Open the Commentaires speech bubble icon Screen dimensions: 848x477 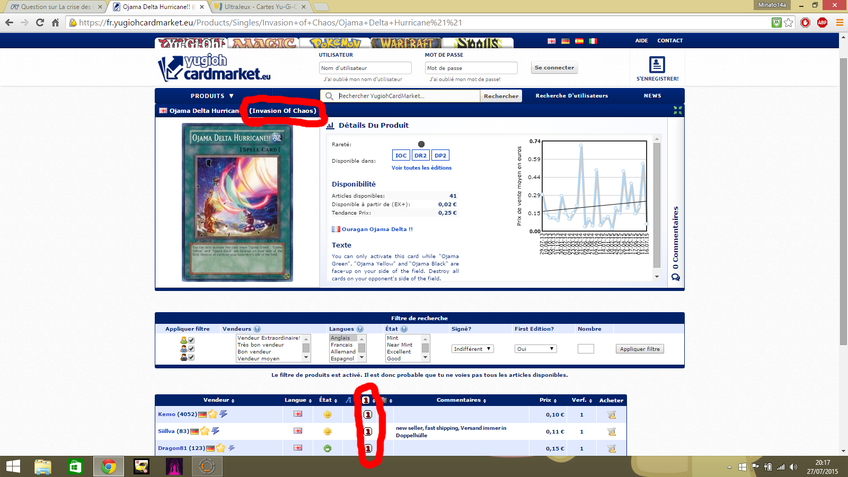pos(676,277)
